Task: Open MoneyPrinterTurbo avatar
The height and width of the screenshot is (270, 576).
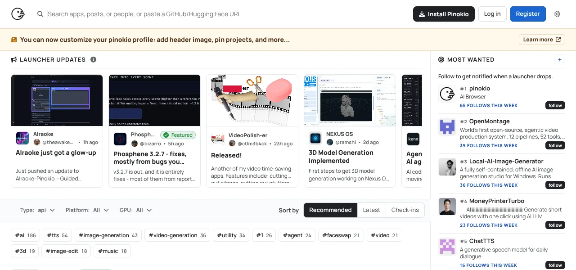Action: [x=447, y=207]
